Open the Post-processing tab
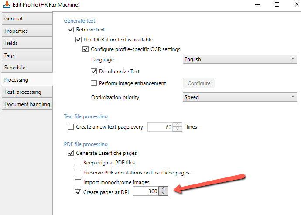Screen dimensions: 301x215 pyautogui.click(x=27, y=92)
